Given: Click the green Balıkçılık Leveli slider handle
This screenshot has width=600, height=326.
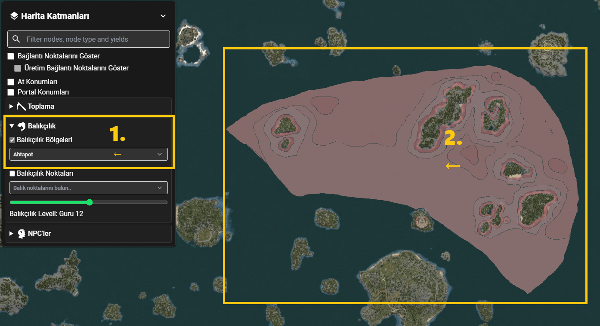Looking at the screenshot, I should click(x=90, y=202).
